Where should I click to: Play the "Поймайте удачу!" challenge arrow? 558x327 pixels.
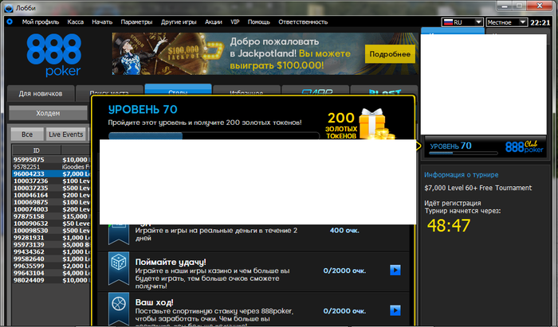point(395,271)
